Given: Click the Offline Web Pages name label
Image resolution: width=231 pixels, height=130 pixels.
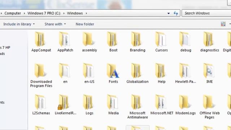Looking at the screenshot, I should pos(209,115).
